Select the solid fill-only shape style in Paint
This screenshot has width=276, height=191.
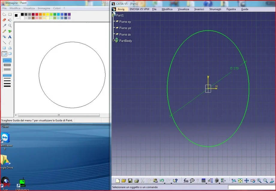(7, 70)
